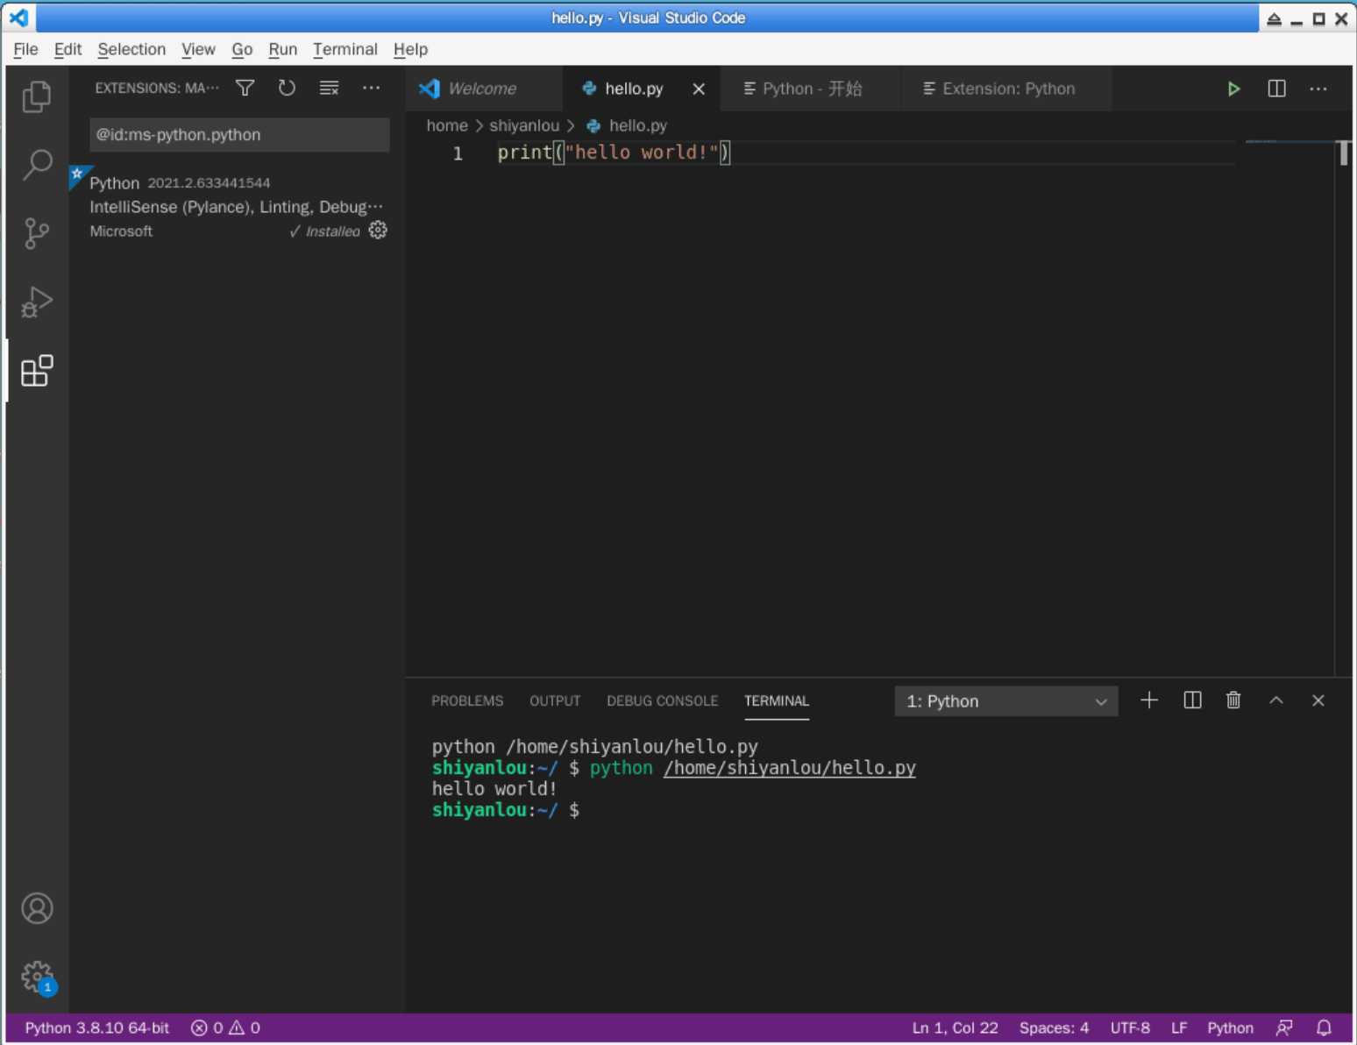The height and width of the screenshot is (1045, 1357).
Task: Change indentation via Spaces: 4
Action: click(1054, 1027)
